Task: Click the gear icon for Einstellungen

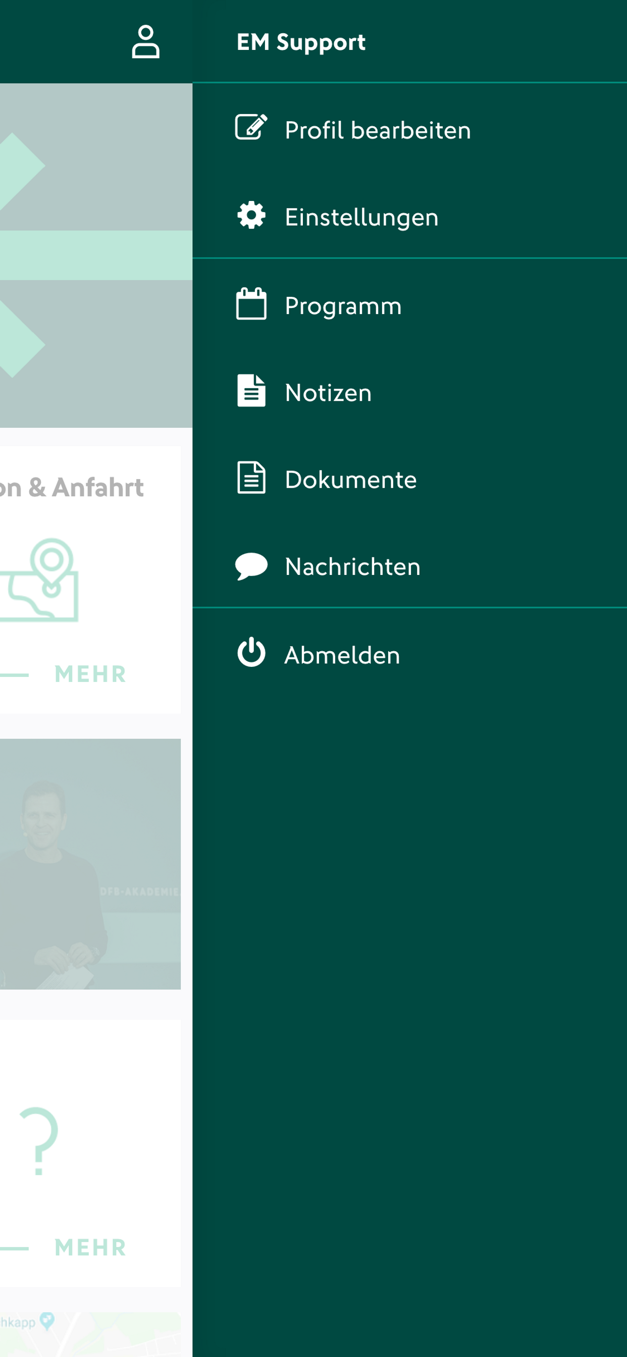Action: click(x=251, y=215)
